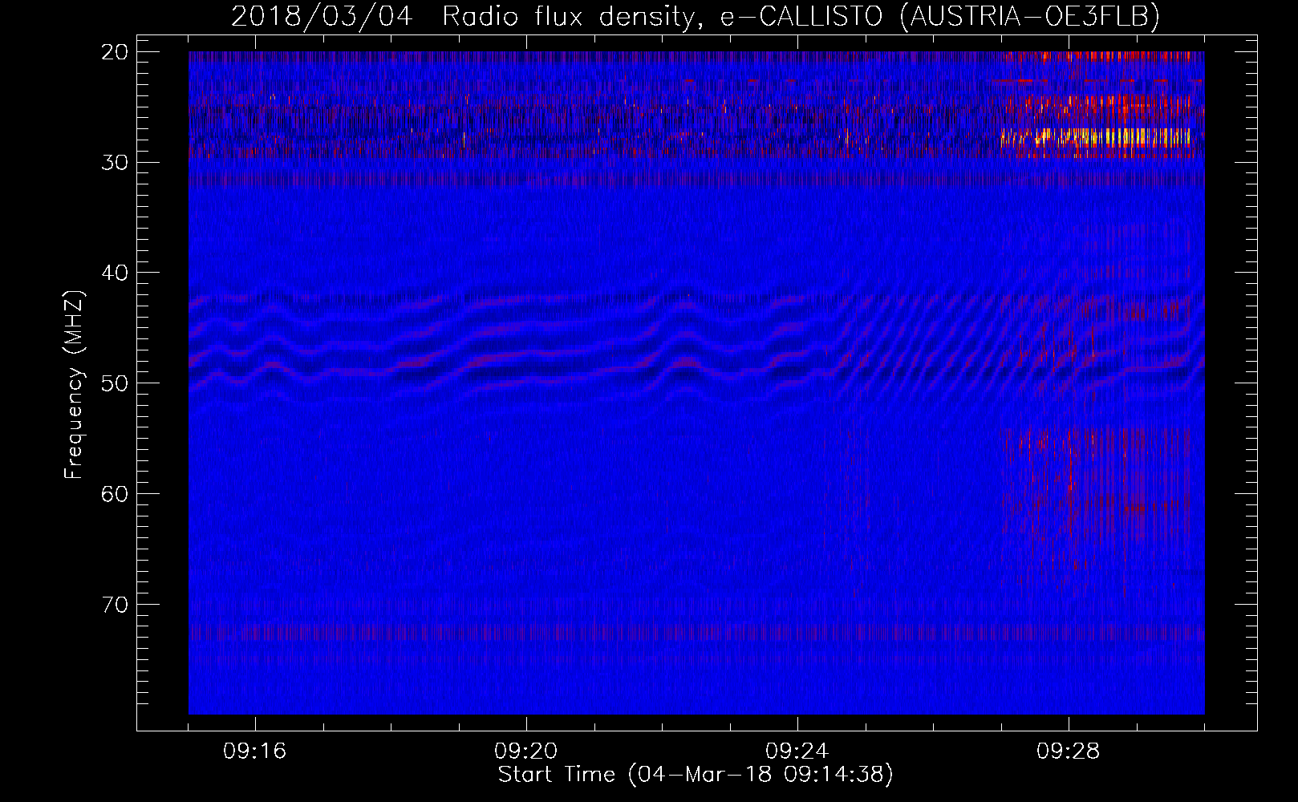Click the bright yellow burst near 28 MHz
1298x802 pixels.
coord(1096,137)
